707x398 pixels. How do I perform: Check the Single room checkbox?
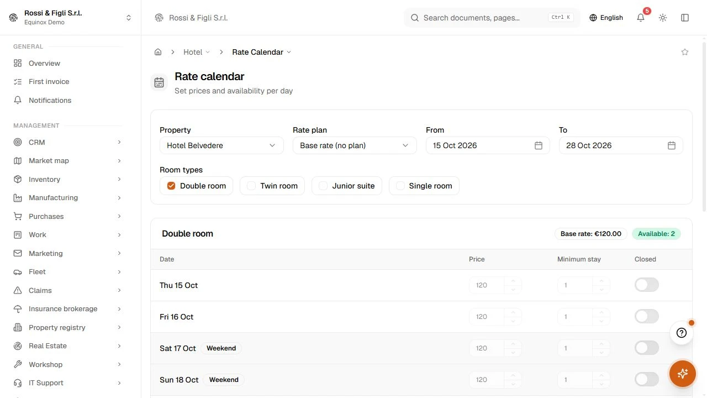click(x=400, y=186)
